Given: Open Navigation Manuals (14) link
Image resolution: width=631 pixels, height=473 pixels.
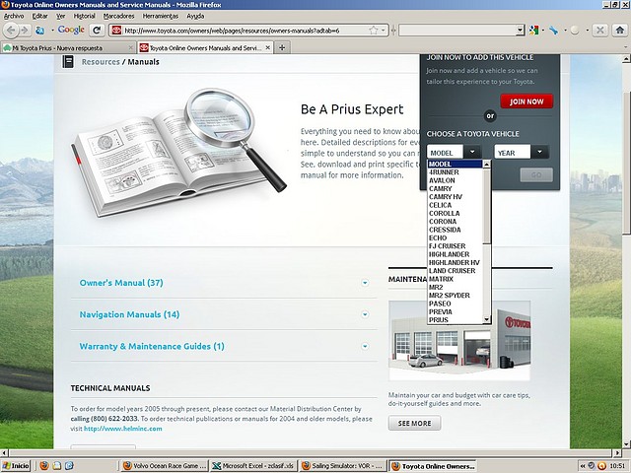Looking at the screenshot, I should click(x=129, y=314).
